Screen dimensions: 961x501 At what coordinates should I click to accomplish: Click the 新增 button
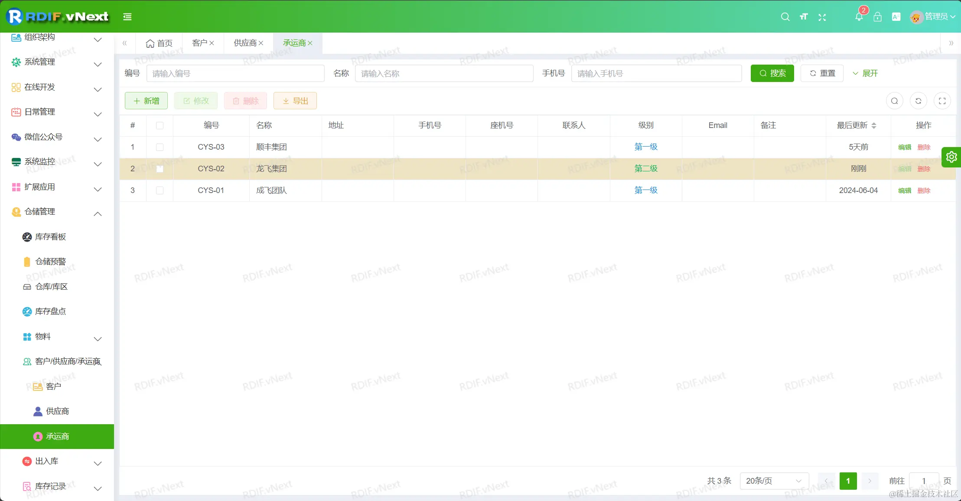(x=146, y=100)
